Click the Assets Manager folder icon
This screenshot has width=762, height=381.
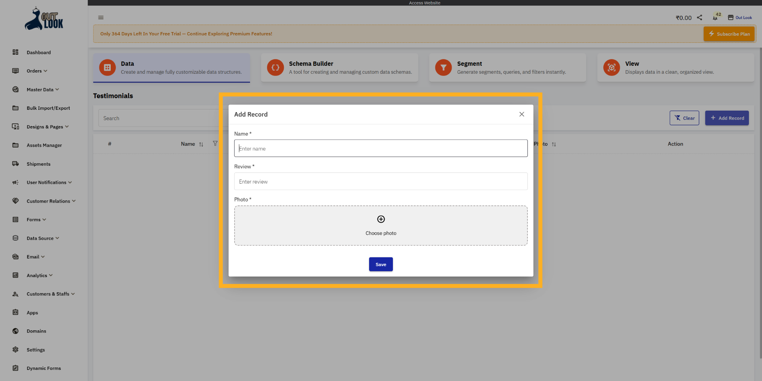click(x=15, y=145)
